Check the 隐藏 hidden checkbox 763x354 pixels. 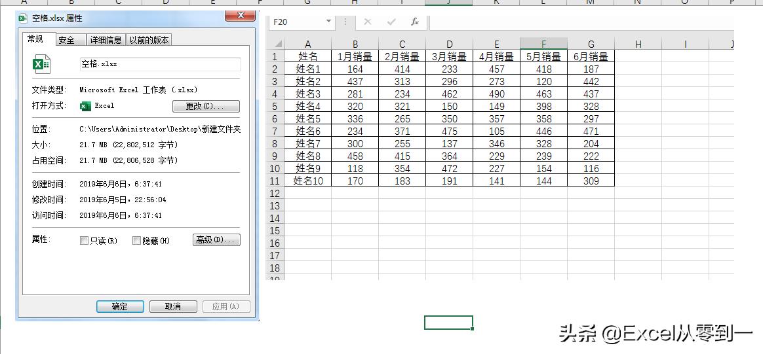click(x=136, y=240)
